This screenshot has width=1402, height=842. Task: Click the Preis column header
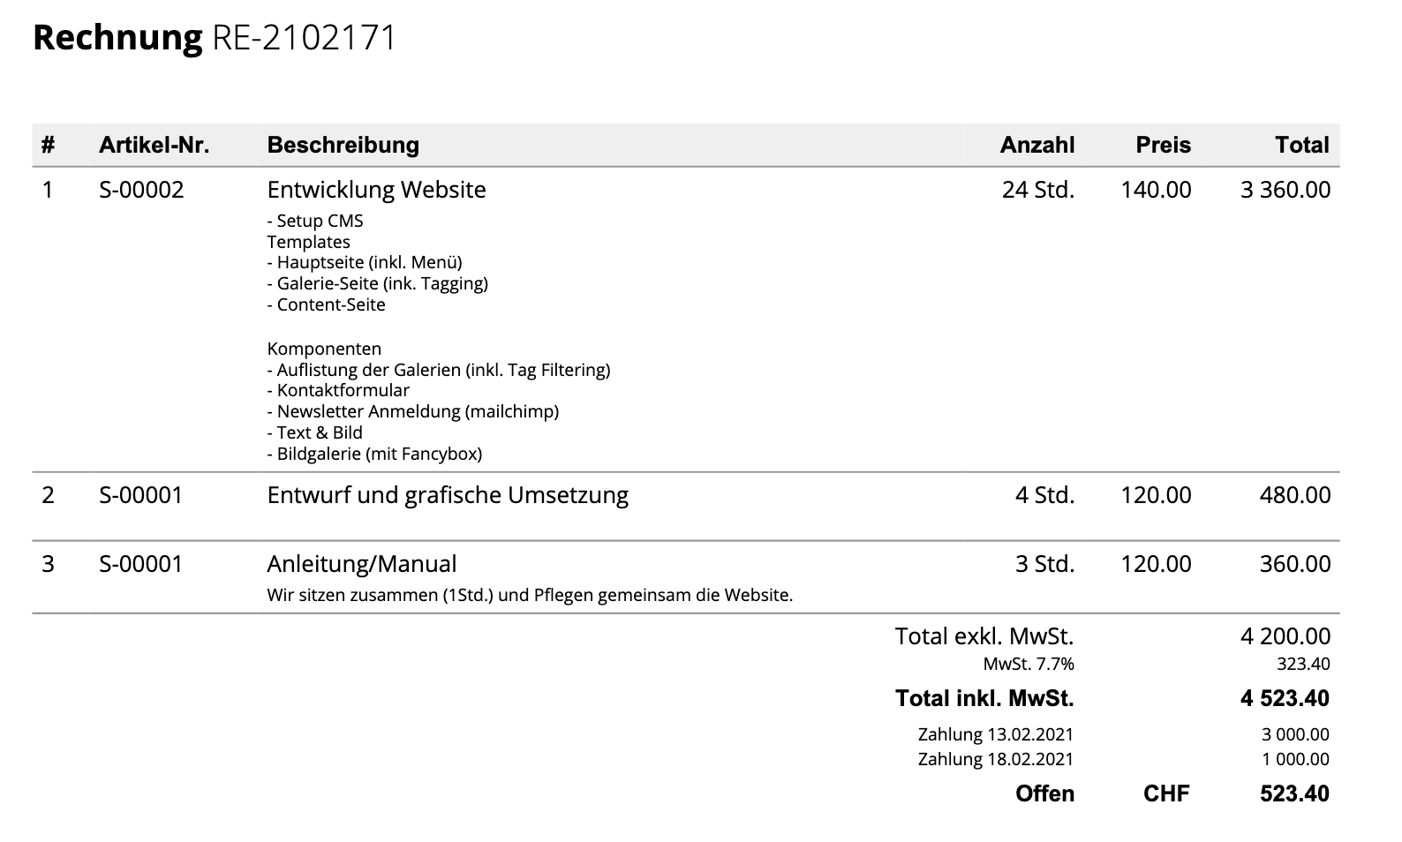(x=1163, y=145)
